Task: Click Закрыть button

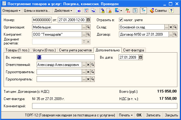Action: (171, 115)
